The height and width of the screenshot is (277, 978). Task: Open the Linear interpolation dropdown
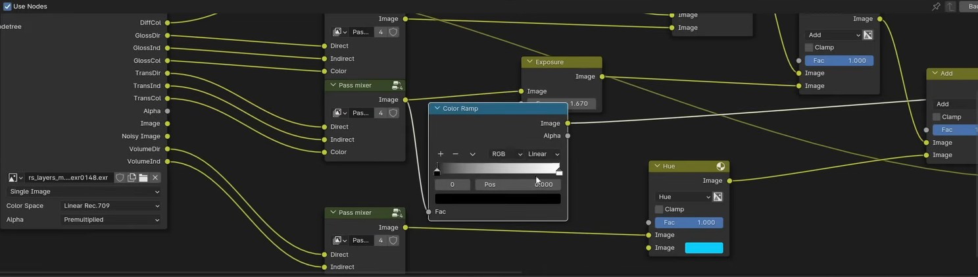pyautogui.click(x=543, y=154)
